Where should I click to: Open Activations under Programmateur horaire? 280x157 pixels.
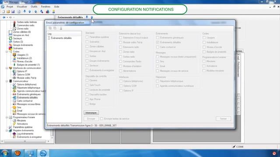pyautogui.click(x=22, y=124)
